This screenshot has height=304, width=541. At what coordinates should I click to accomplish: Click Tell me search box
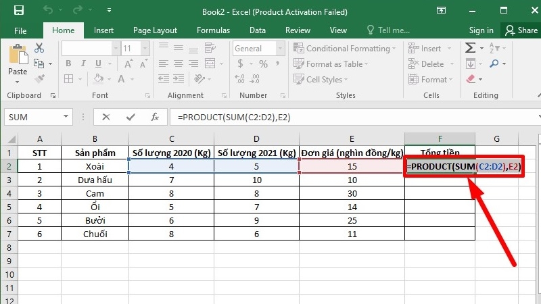(388, 30)
